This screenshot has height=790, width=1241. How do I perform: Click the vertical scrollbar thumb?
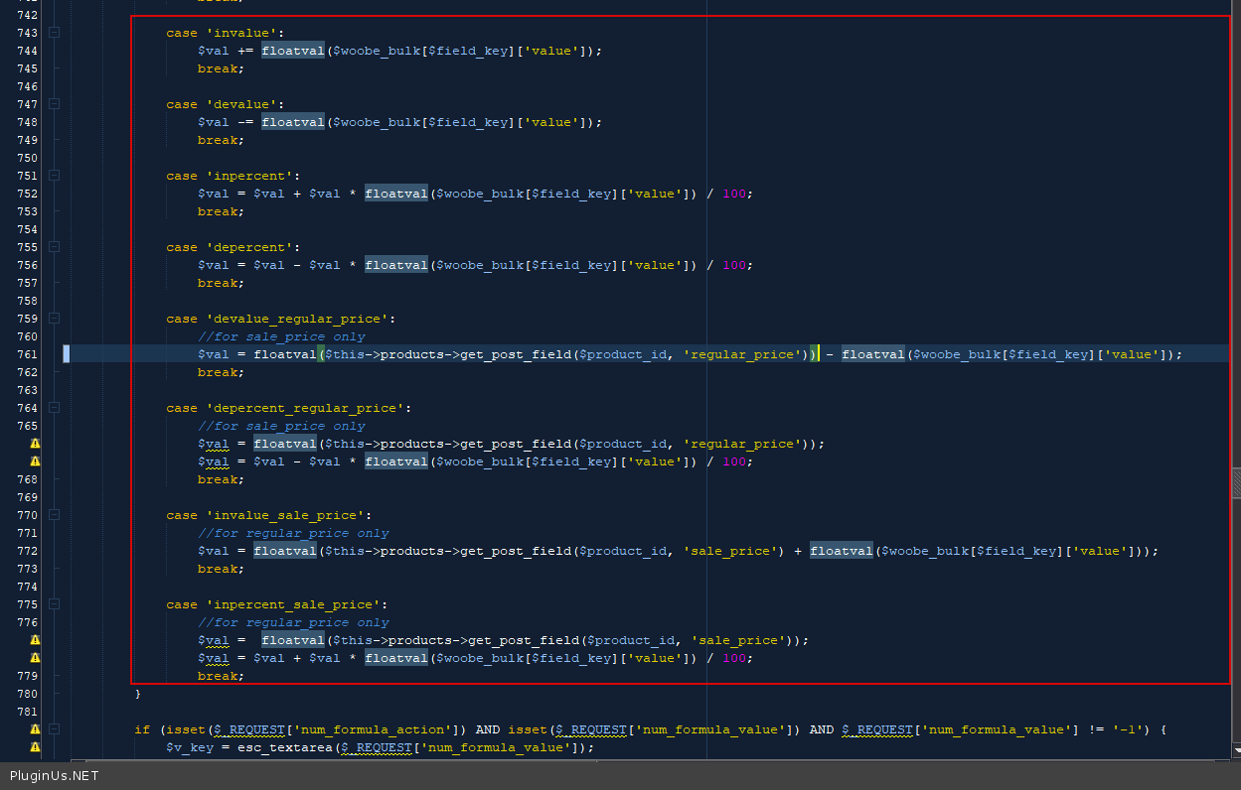1235,483
